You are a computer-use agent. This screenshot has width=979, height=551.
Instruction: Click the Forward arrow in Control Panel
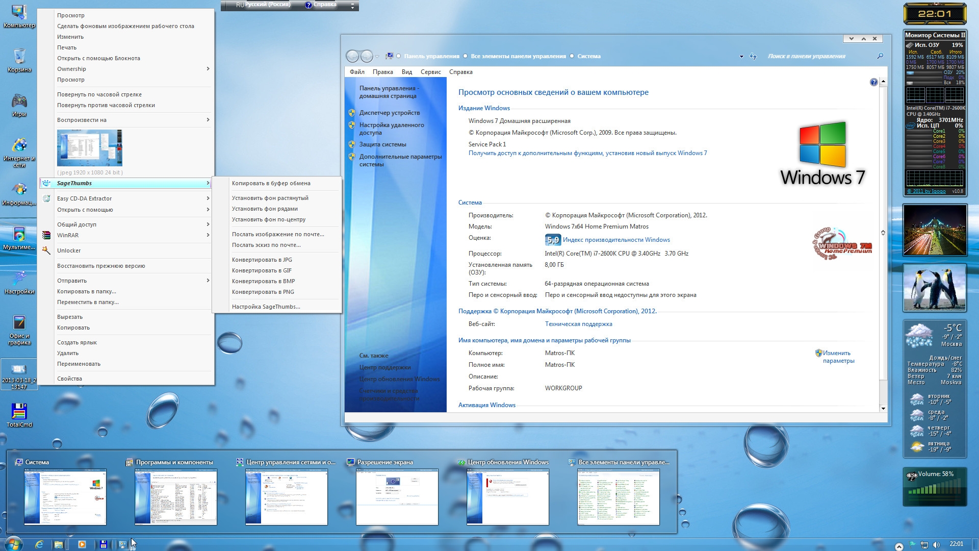(366, 56)
